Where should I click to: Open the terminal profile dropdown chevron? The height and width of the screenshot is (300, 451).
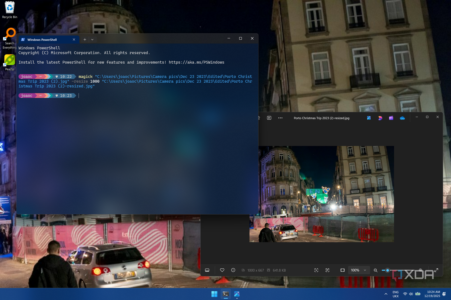click(x=92, y=39)
